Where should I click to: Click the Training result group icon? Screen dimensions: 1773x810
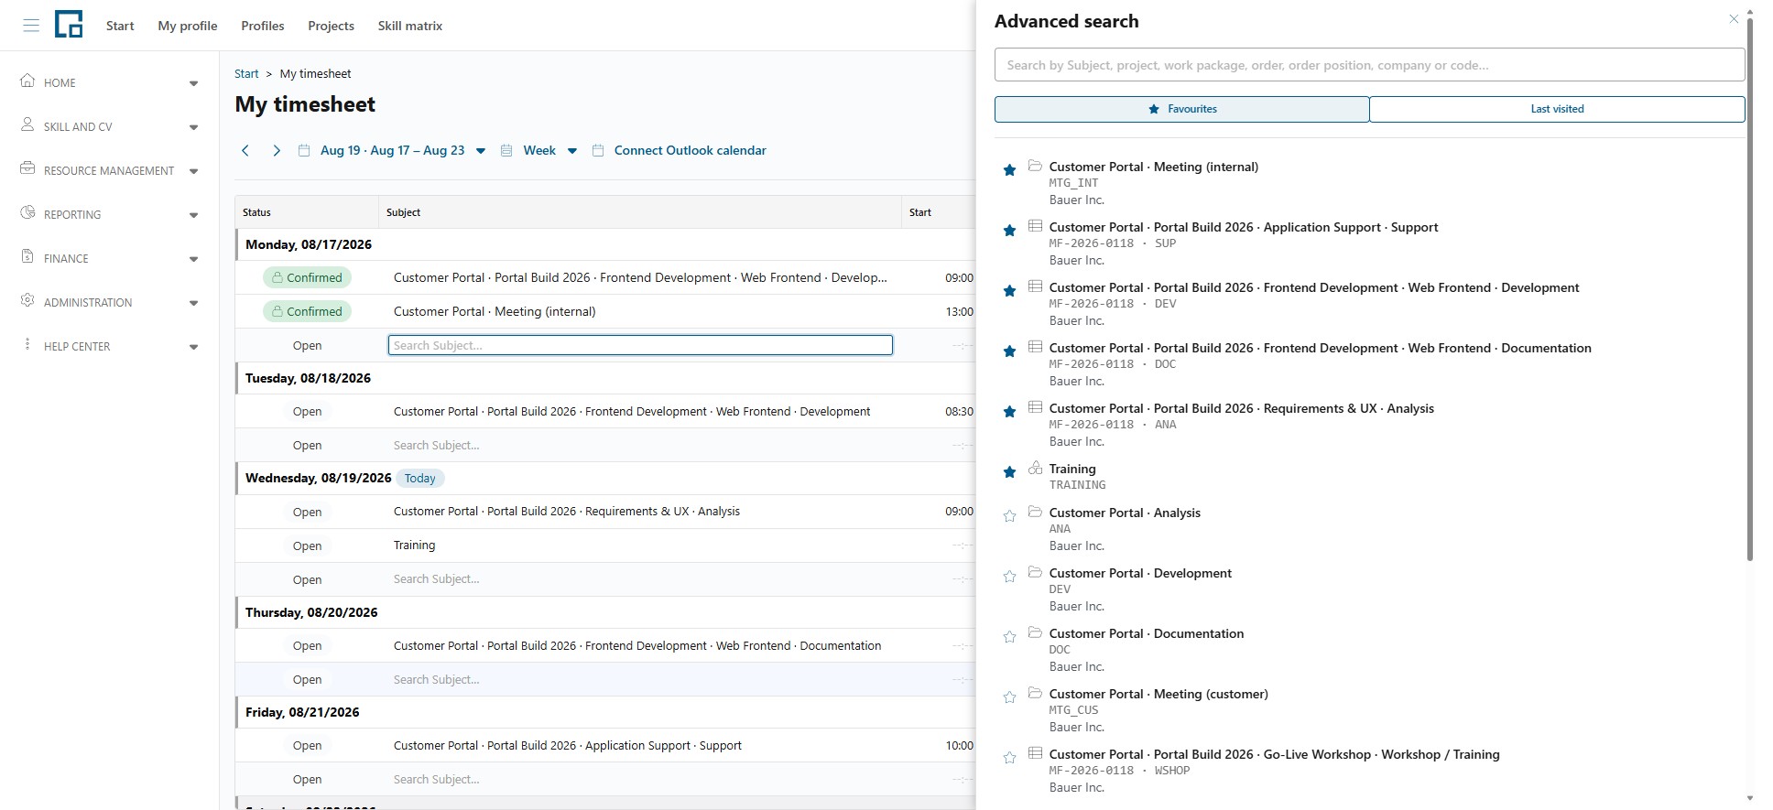(x=1035, y=468)
